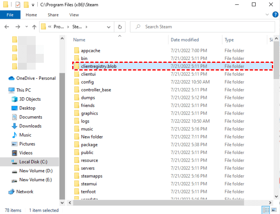Expand the breadcrumb chevron after Ste...

(86, 27)
